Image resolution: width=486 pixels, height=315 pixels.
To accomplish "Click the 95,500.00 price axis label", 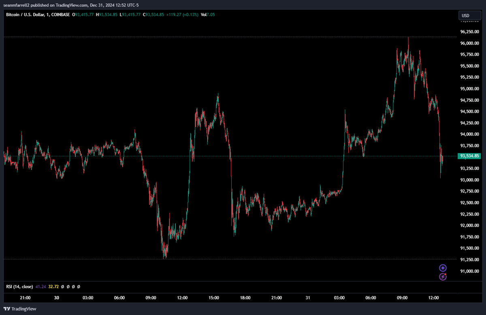I will click(x=470, y=66).
